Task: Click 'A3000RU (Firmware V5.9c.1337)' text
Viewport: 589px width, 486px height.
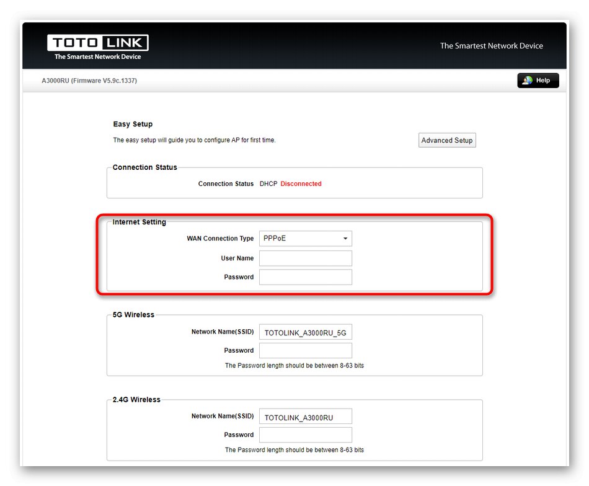Action: (x=89, y=81)
